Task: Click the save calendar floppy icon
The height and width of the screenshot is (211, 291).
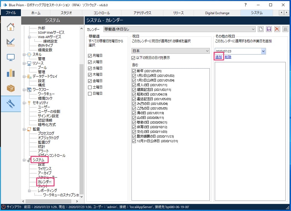Action: click(269, 29)
